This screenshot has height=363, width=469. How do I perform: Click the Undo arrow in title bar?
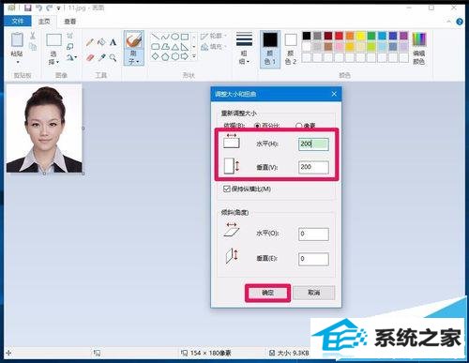pos(38,8)
